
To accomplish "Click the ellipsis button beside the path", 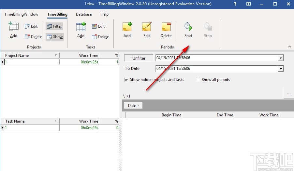I will (289, 93).
